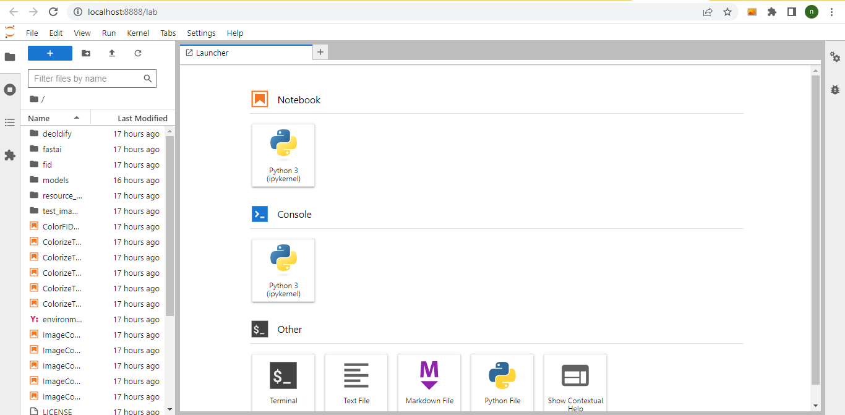845x415 pixels.
Task: Upload files using the upload arrow icon
Action: pos(111,53)
